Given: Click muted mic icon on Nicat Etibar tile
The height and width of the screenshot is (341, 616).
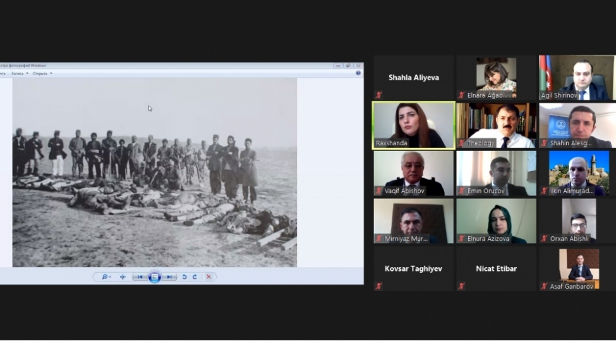Looking at the screenshot, I should tap(461, 287).
